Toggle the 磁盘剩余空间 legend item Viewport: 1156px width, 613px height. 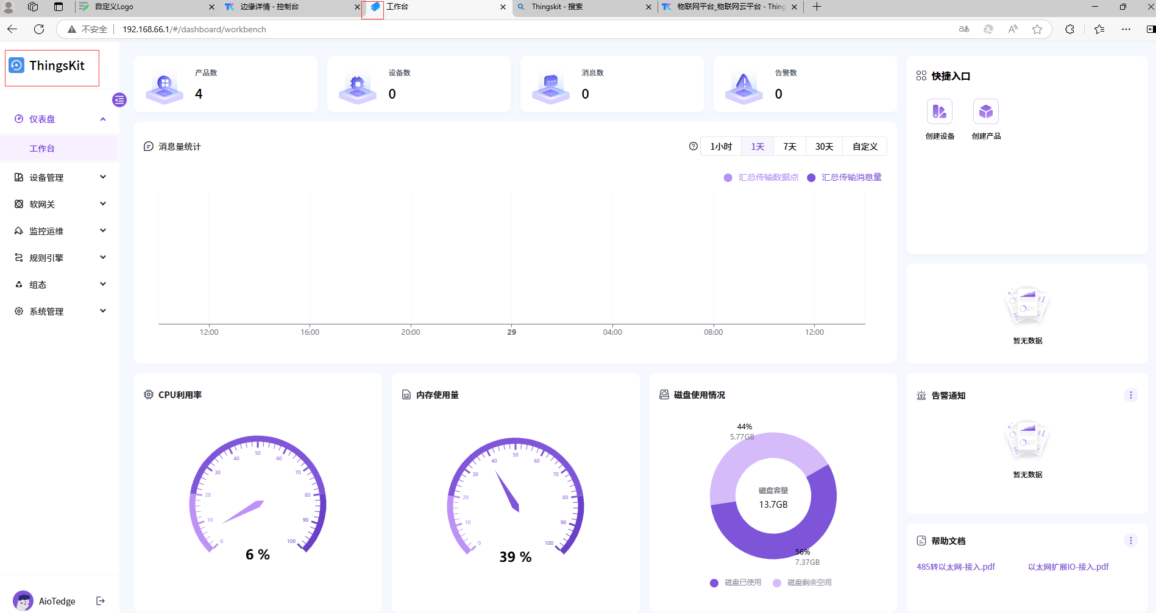[x=802, y=583]
